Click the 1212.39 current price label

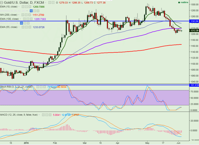coord(194,31)
